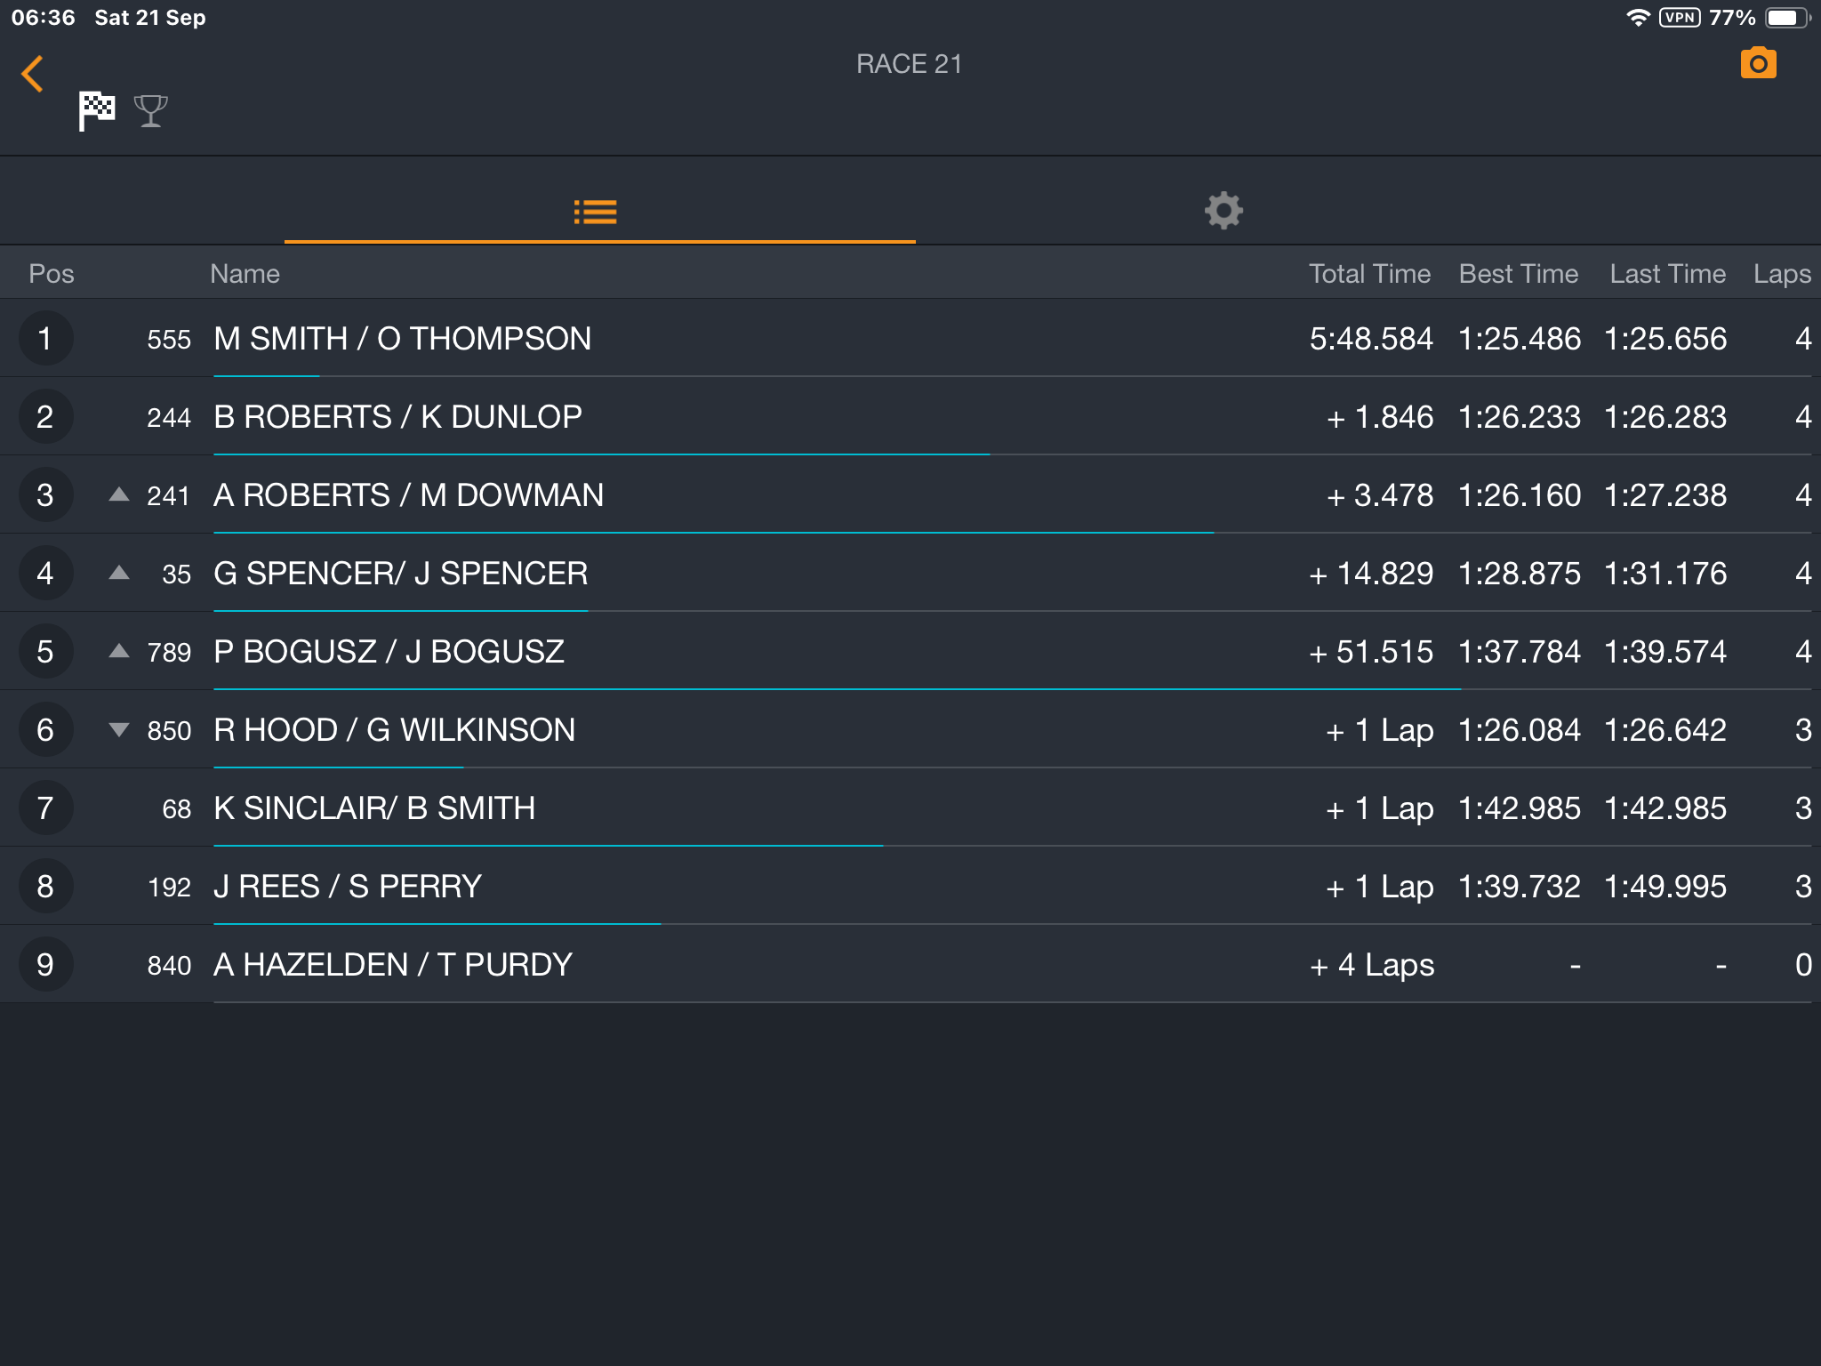This screenshot has width=1821, height=1366.
Task: Open the checkered flag results view
Action: (96, 111)
